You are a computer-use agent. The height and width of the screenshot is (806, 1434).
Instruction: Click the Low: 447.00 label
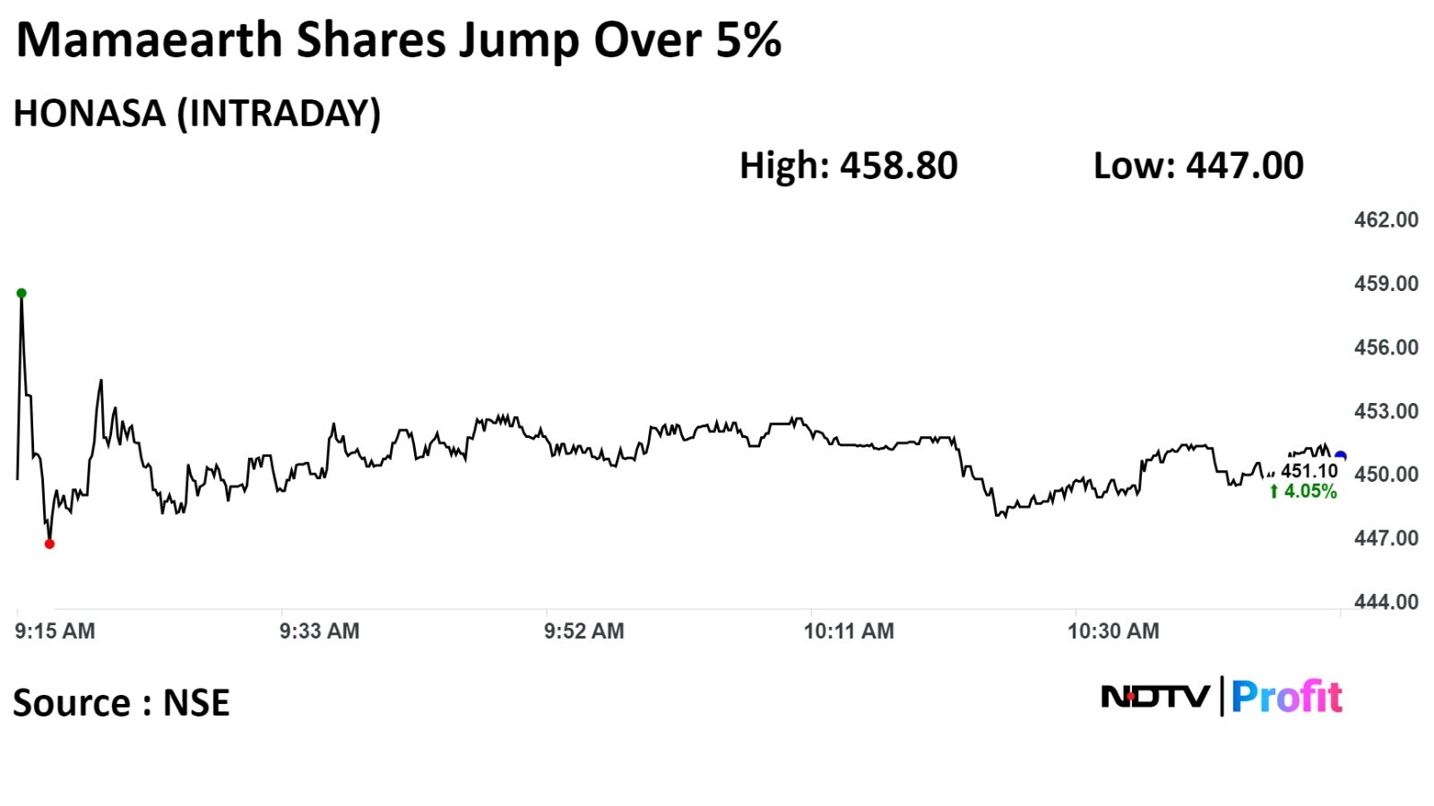[1198, 166]
